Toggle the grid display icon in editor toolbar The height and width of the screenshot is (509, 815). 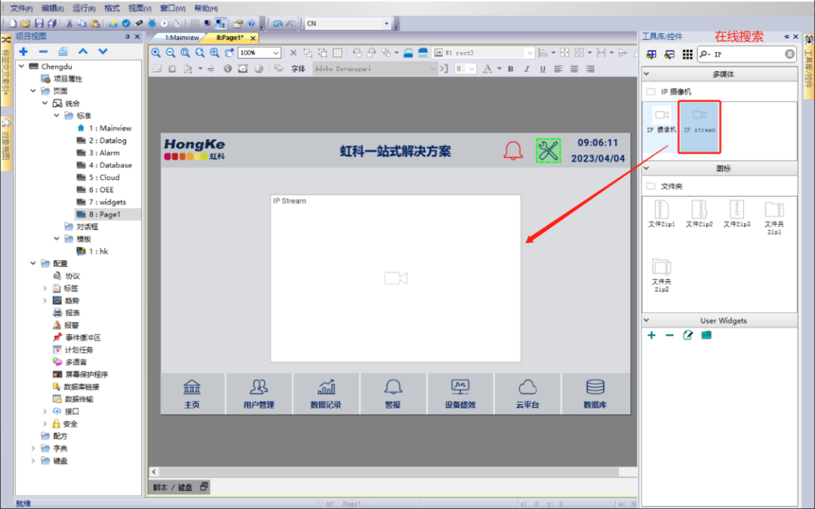[337, 53]
